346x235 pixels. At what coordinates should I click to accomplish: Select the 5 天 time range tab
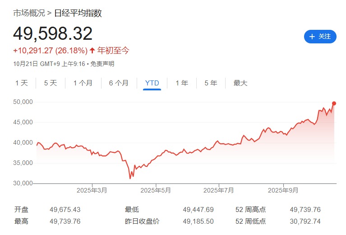point(51,83)
